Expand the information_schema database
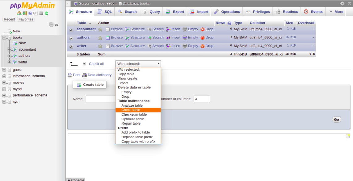353x181 pixels. point(4,76)
